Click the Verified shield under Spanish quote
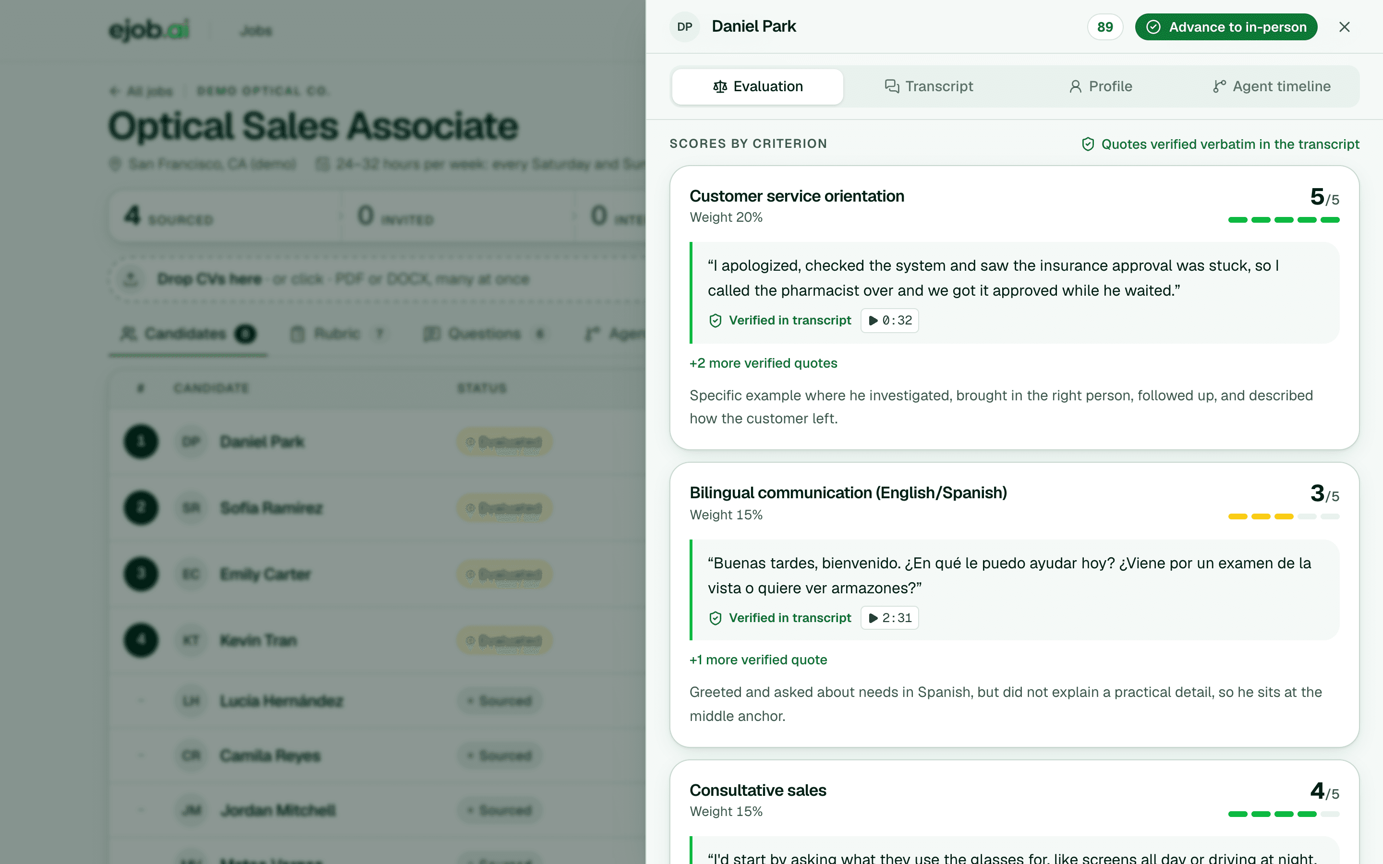 coord(715,618)
